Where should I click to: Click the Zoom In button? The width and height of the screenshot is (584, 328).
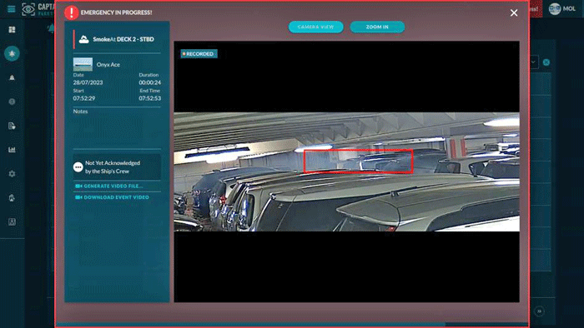point(377,27)
